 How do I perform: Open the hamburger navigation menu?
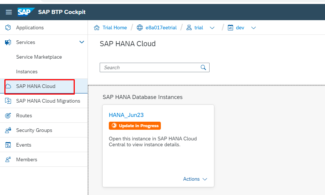[x=9, y=12]
